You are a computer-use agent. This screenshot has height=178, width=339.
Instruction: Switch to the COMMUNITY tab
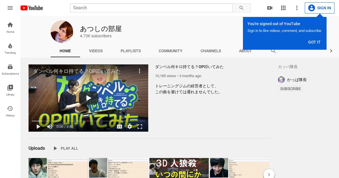pos(171,51)
